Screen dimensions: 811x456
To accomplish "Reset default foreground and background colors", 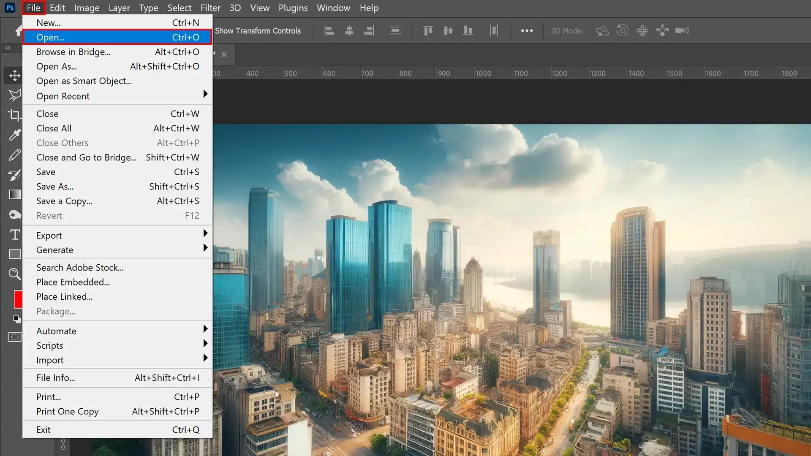I will pos(17,319).
